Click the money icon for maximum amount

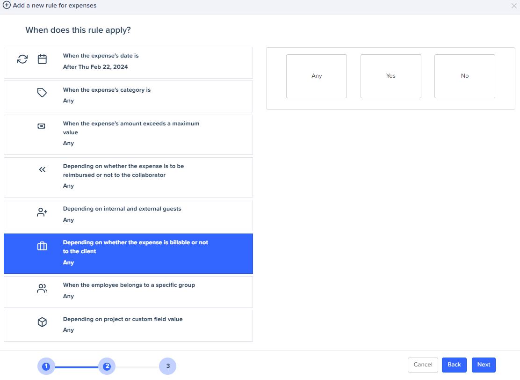[x=42, y=126]
